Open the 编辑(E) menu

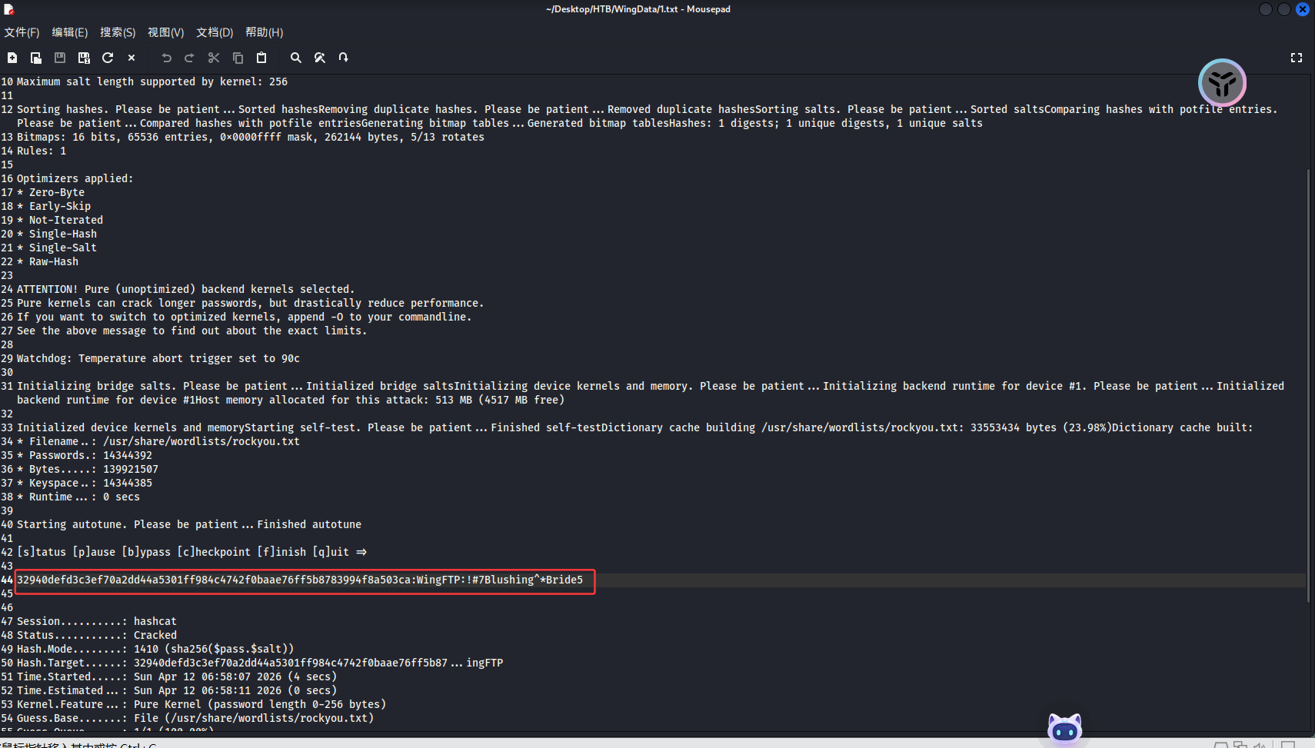pos(70,32)
